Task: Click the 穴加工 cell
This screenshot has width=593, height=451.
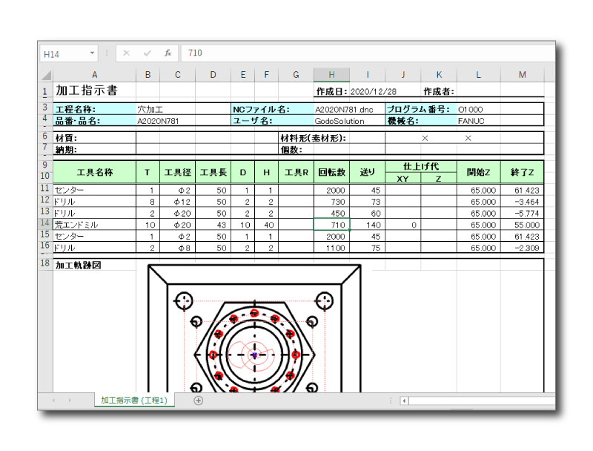Action: coord(165,109)
